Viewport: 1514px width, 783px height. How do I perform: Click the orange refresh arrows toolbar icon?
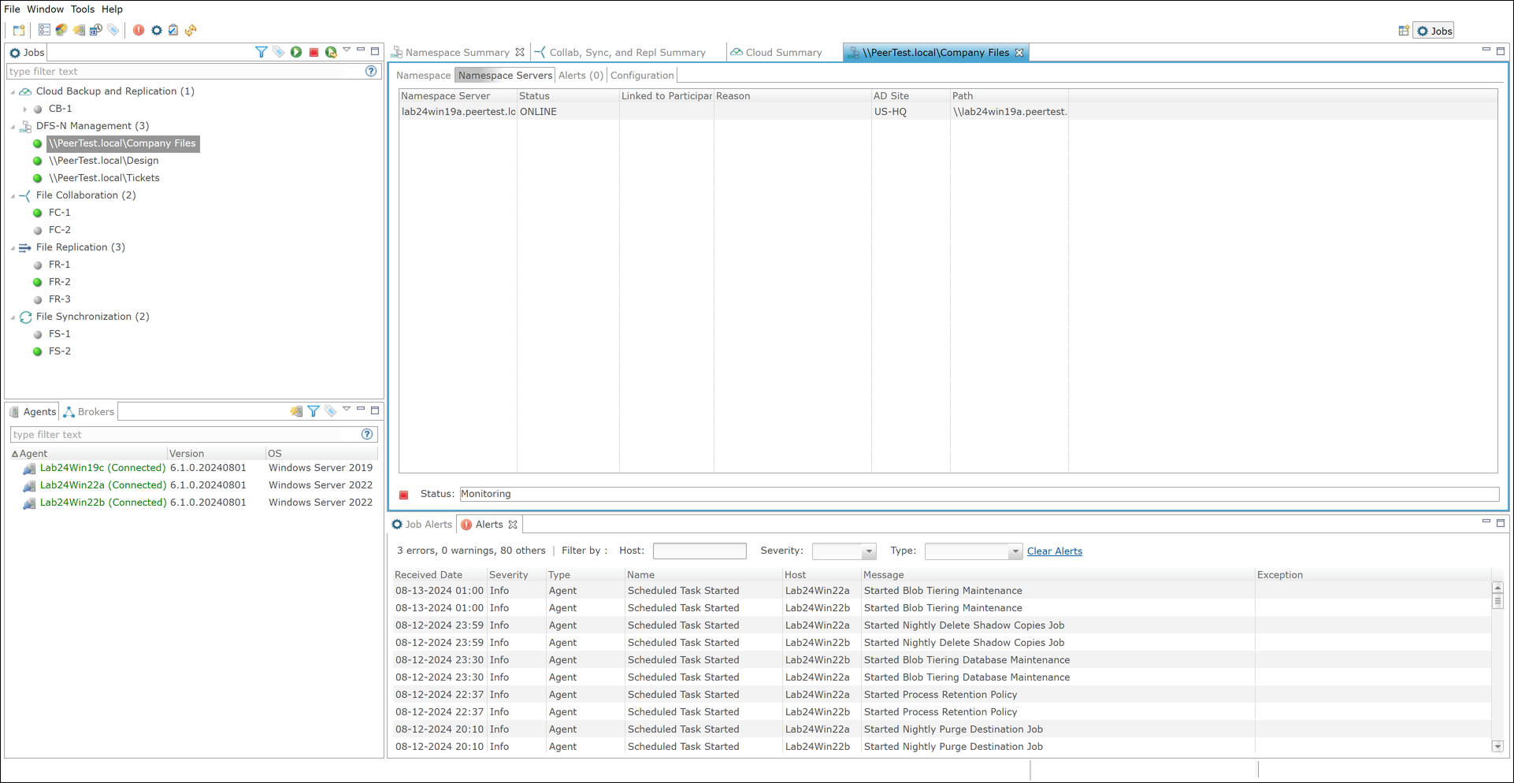(191, 30)
